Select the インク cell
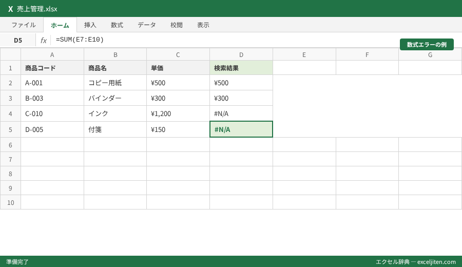The width and height of the screenshot is (462, 267). pos(115,113)
